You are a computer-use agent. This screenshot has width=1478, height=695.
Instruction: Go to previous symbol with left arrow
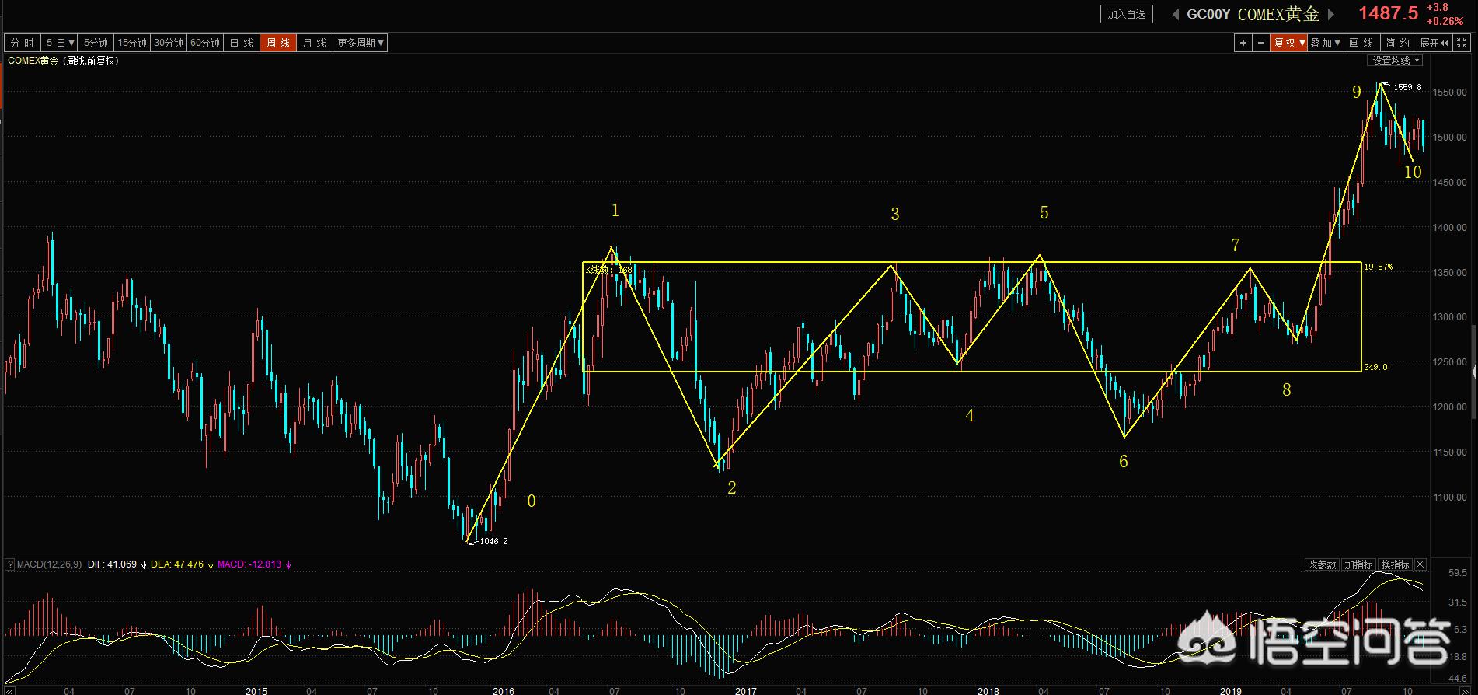(x=1175, y=14)
